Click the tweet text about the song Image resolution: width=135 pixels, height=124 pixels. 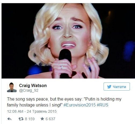64,102
